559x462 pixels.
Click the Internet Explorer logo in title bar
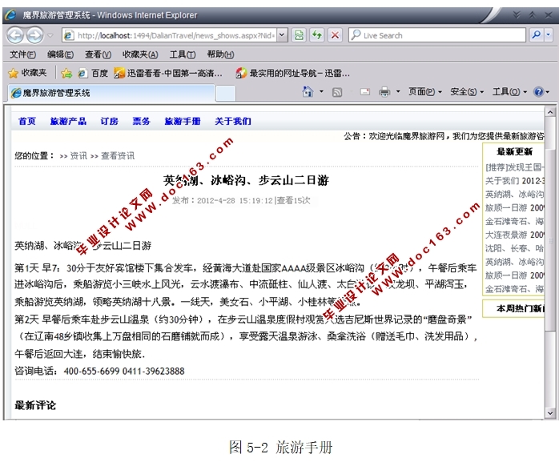(x=10, y=14)
